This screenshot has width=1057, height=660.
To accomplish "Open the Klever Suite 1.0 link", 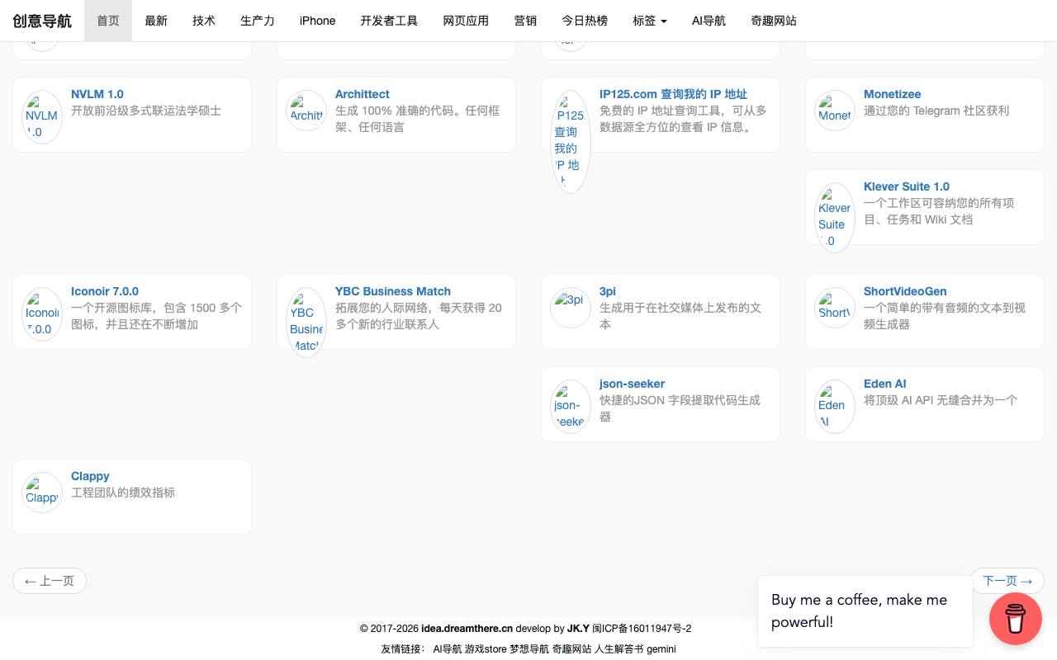I will tap(907, 186).
